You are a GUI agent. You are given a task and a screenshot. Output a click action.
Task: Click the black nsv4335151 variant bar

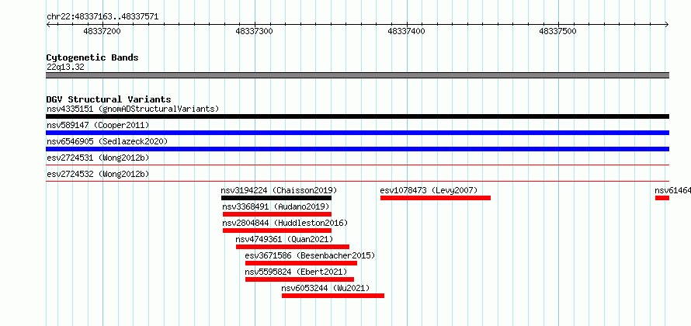[358, 116]
